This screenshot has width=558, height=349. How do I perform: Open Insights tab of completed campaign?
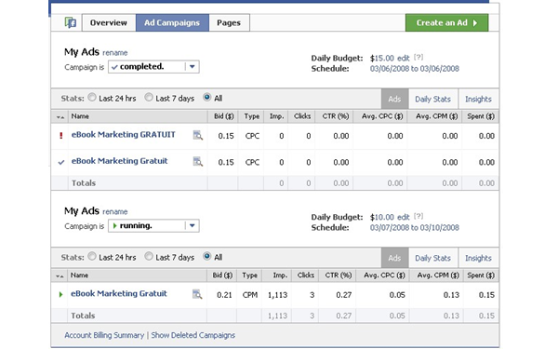[478, 99]
